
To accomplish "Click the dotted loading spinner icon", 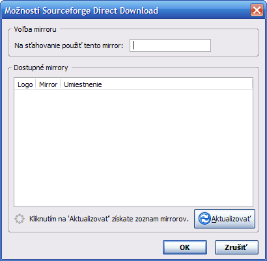I will pos(20,219).
